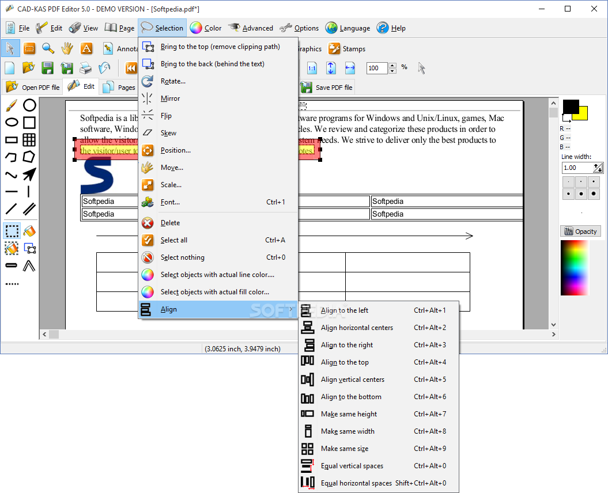The height and width of the screenshot is (493, 608).
Task: Click the green save disk icon
Action: (48, 68)
